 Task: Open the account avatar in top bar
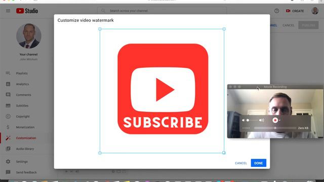315,11
